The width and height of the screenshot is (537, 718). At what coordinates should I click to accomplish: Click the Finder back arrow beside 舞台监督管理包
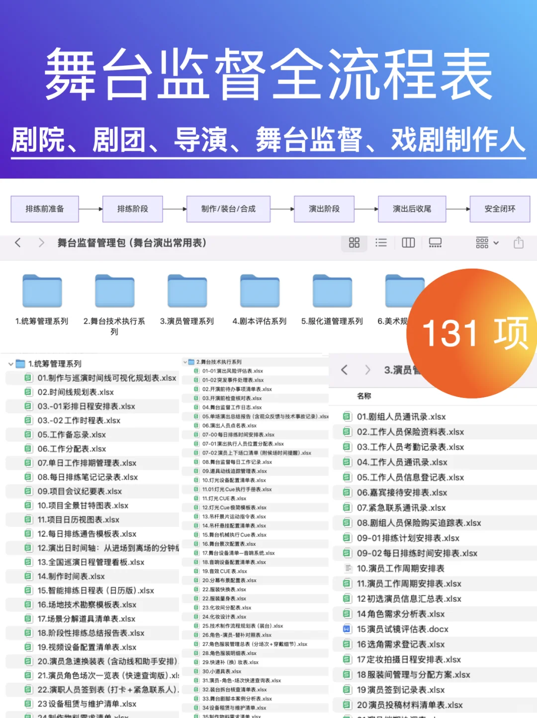coord(18,243)
